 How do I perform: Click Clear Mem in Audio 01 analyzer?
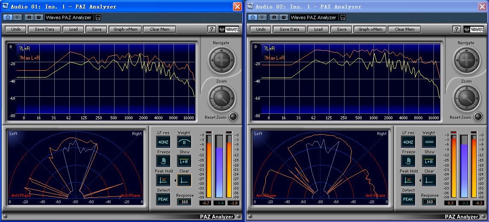[x=160, y=29]
